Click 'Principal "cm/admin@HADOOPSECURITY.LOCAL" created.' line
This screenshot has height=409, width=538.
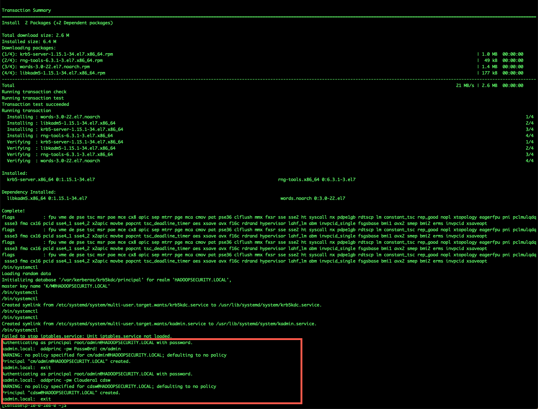click(66, 361)
